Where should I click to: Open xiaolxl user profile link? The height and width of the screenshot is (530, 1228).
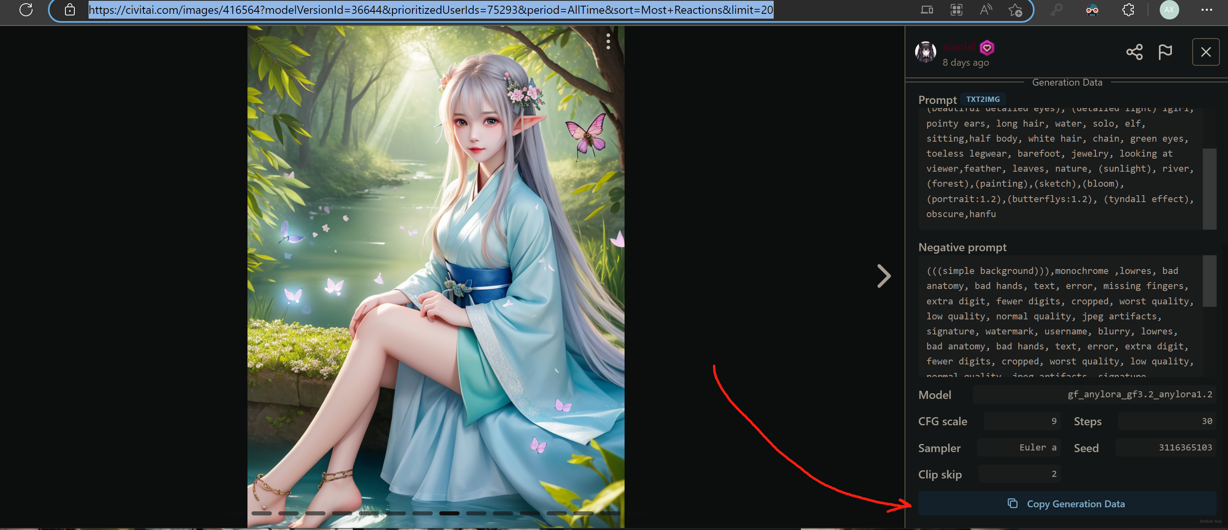coord(959,47)
